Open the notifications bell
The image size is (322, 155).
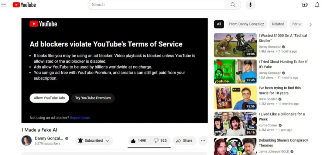pyautogui.click(x=317, y=5)
